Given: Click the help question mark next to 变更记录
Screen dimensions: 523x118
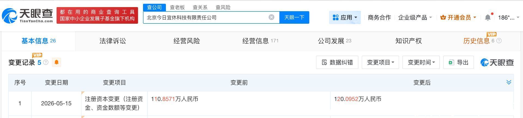Looking at the screenshot, I should click(x=46, y=62).
